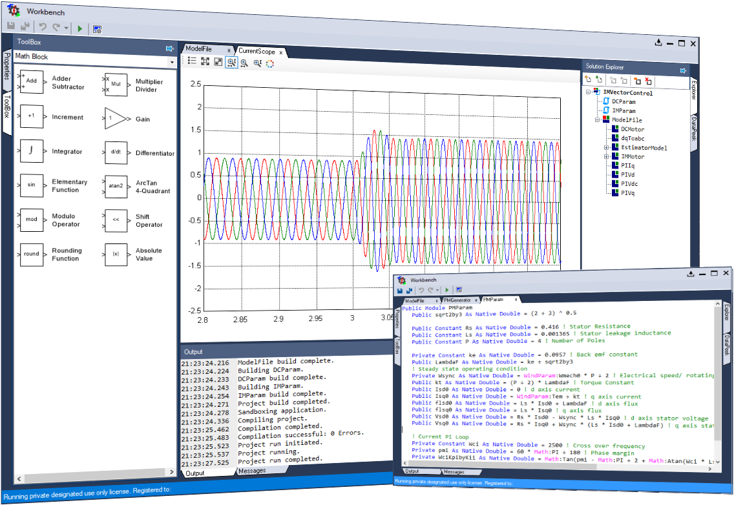This screenshot has height=505, width=734.
Task: Click the Redo arrow in the main Workbench toolbar
Action: [x=56, y=28]
